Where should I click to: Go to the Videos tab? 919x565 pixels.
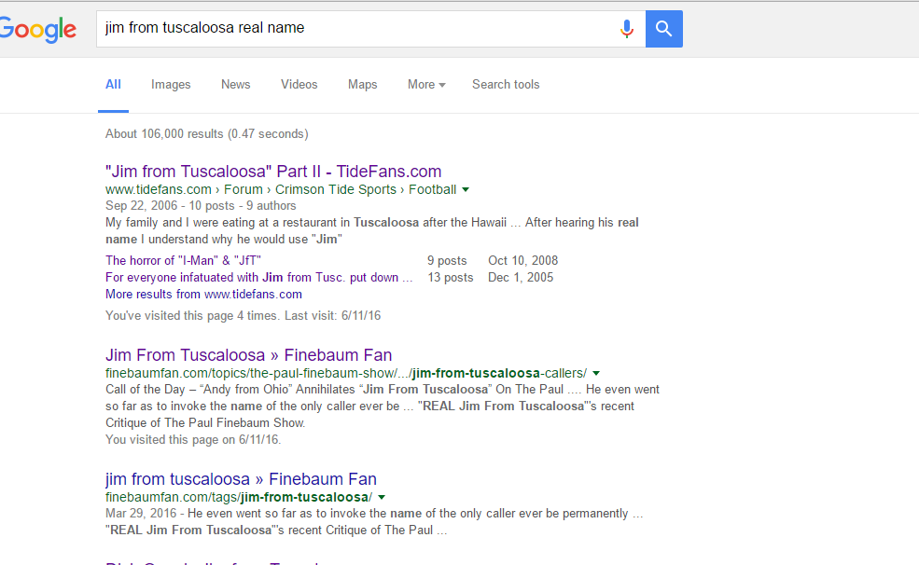pos(299,85)
